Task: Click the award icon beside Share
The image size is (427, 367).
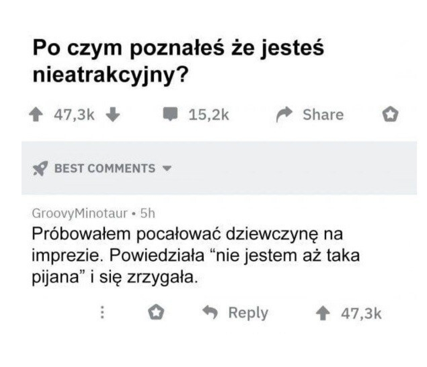Action: tap(390, 115)
